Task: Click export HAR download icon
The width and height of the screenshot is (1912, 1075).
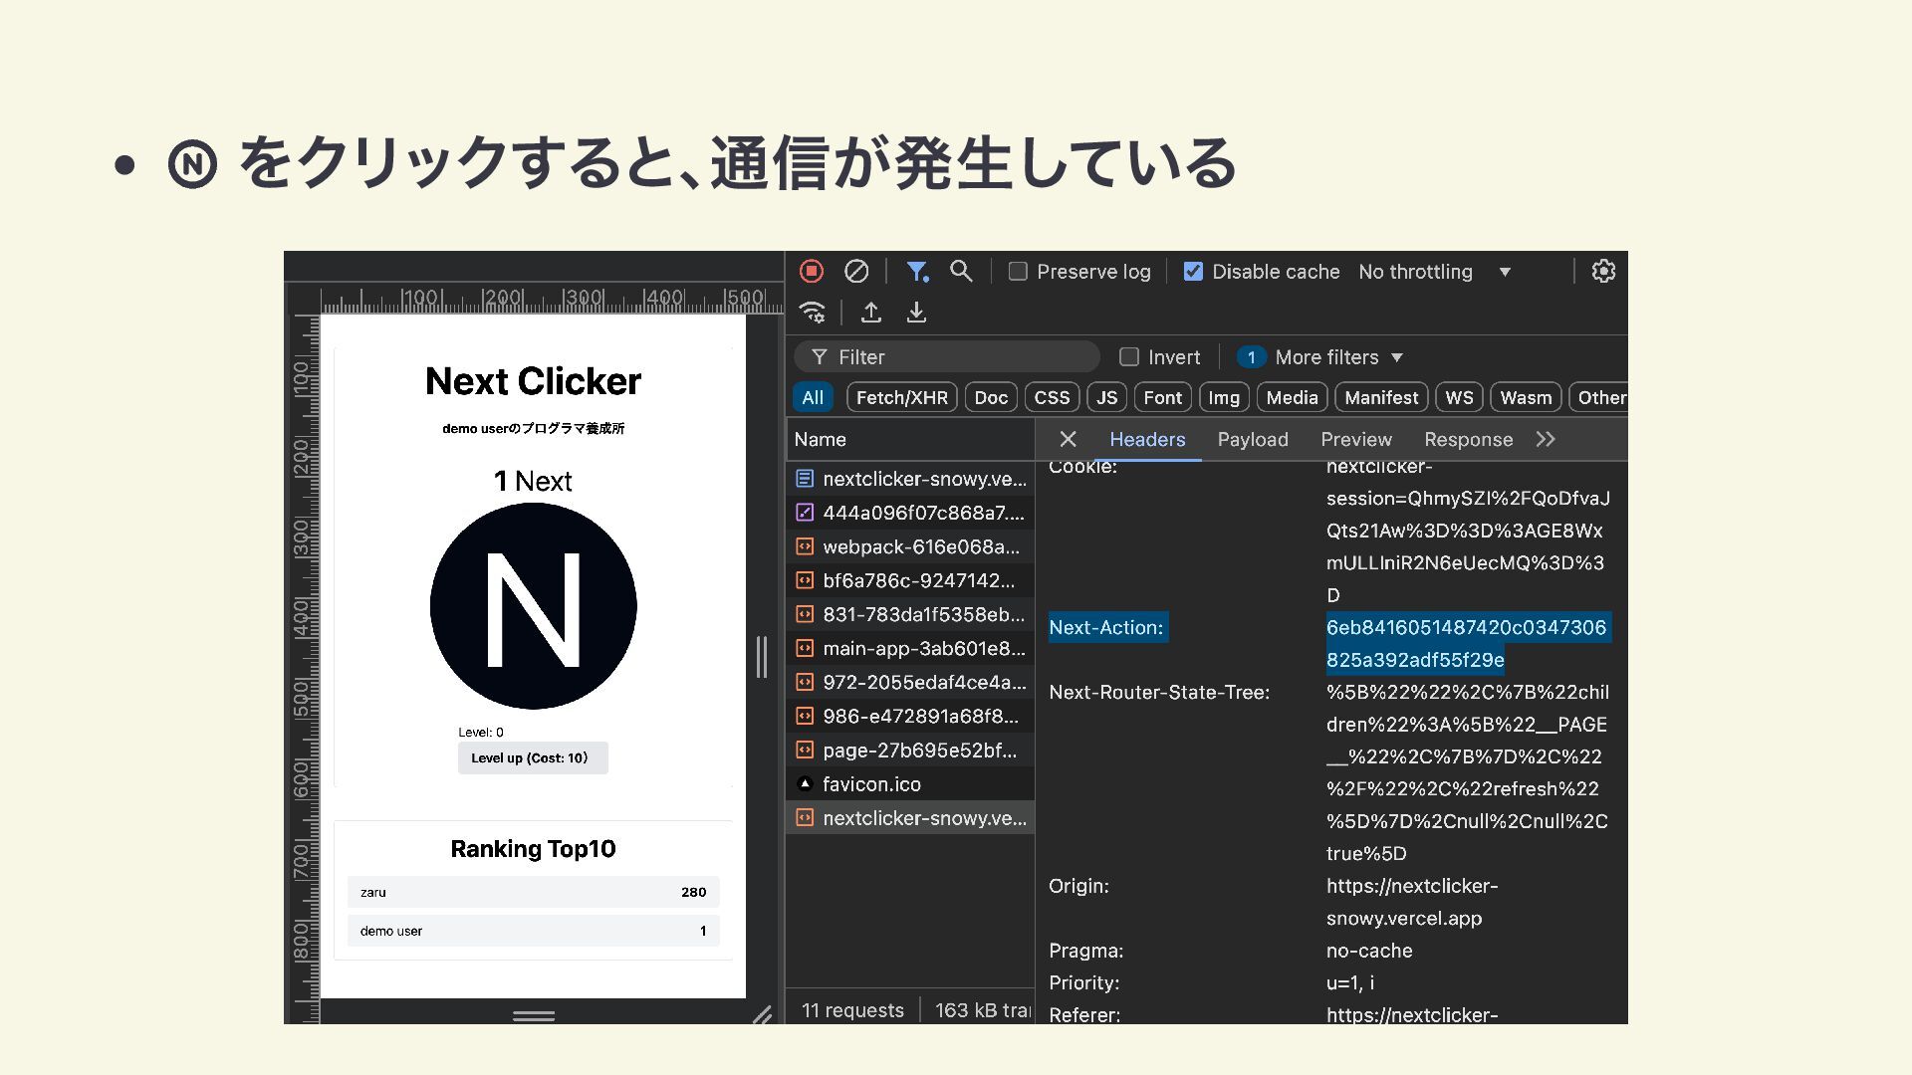Action: [x=916, y=313]
